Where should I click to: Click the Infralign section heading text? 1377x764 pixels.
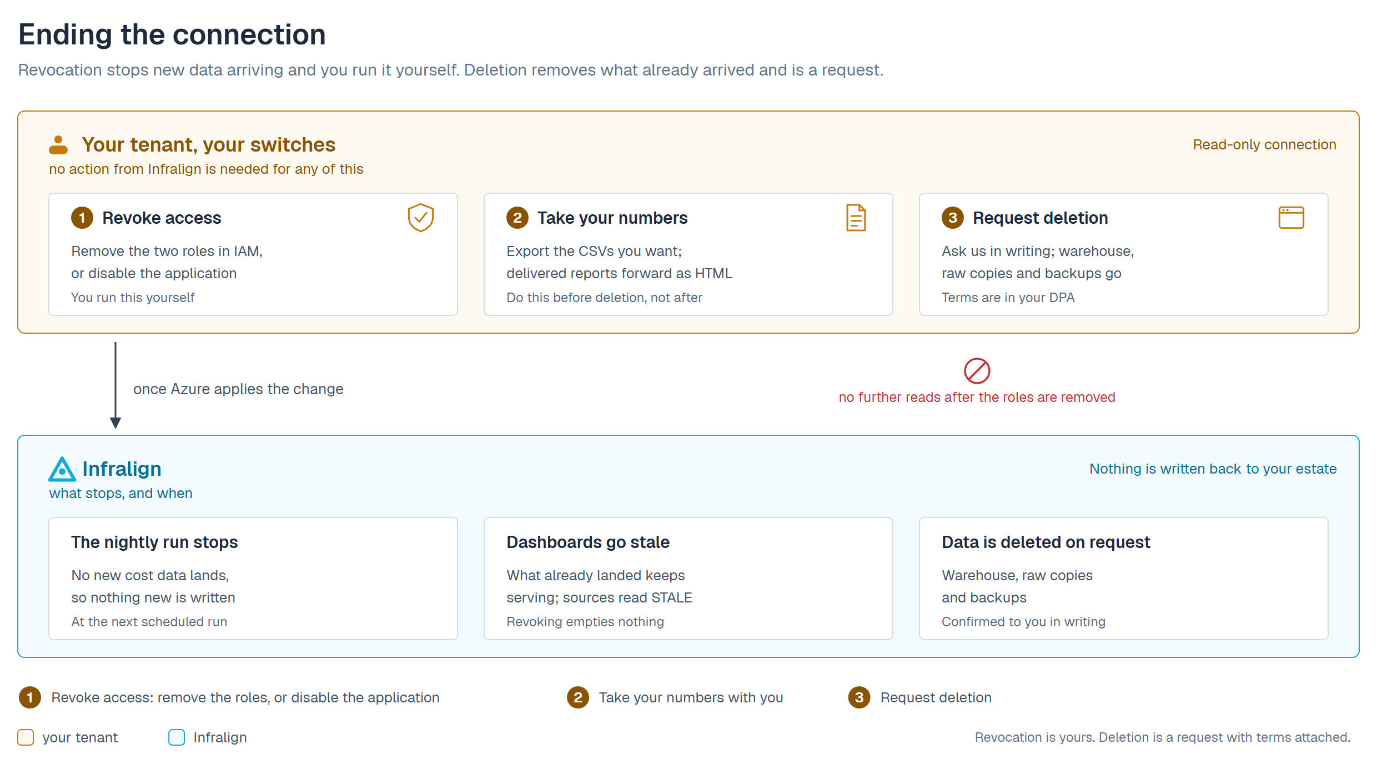(x=122, y=469)
